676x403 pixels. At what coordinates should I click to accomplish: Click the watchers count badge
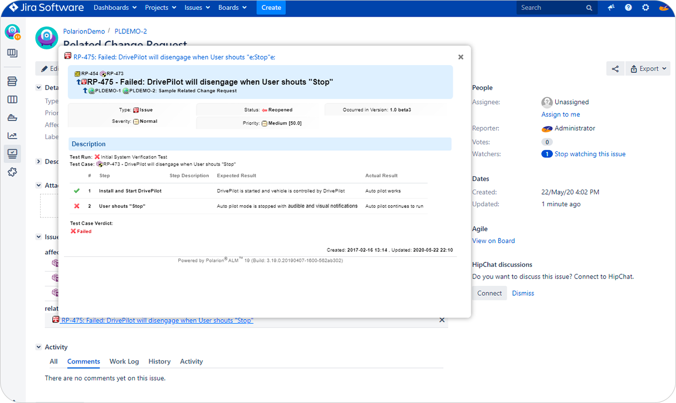point(547,154)
